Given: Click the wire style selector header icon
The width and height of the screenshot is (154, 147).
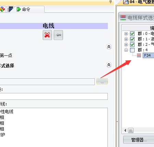Looking at the screenshot, I should 123,18.
